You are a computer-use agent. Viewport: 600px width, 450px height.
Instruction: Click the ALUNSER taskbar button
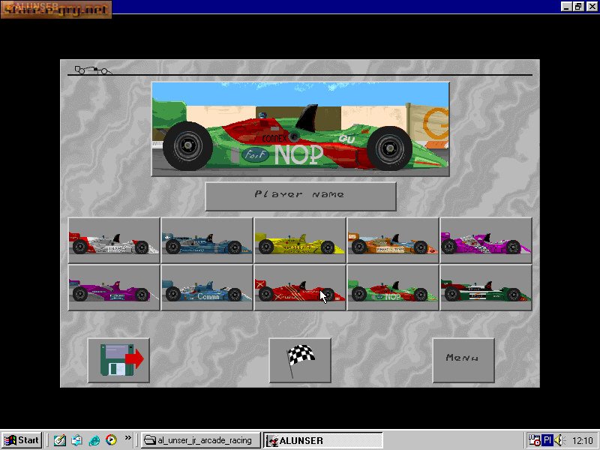(x=323, y=440)
